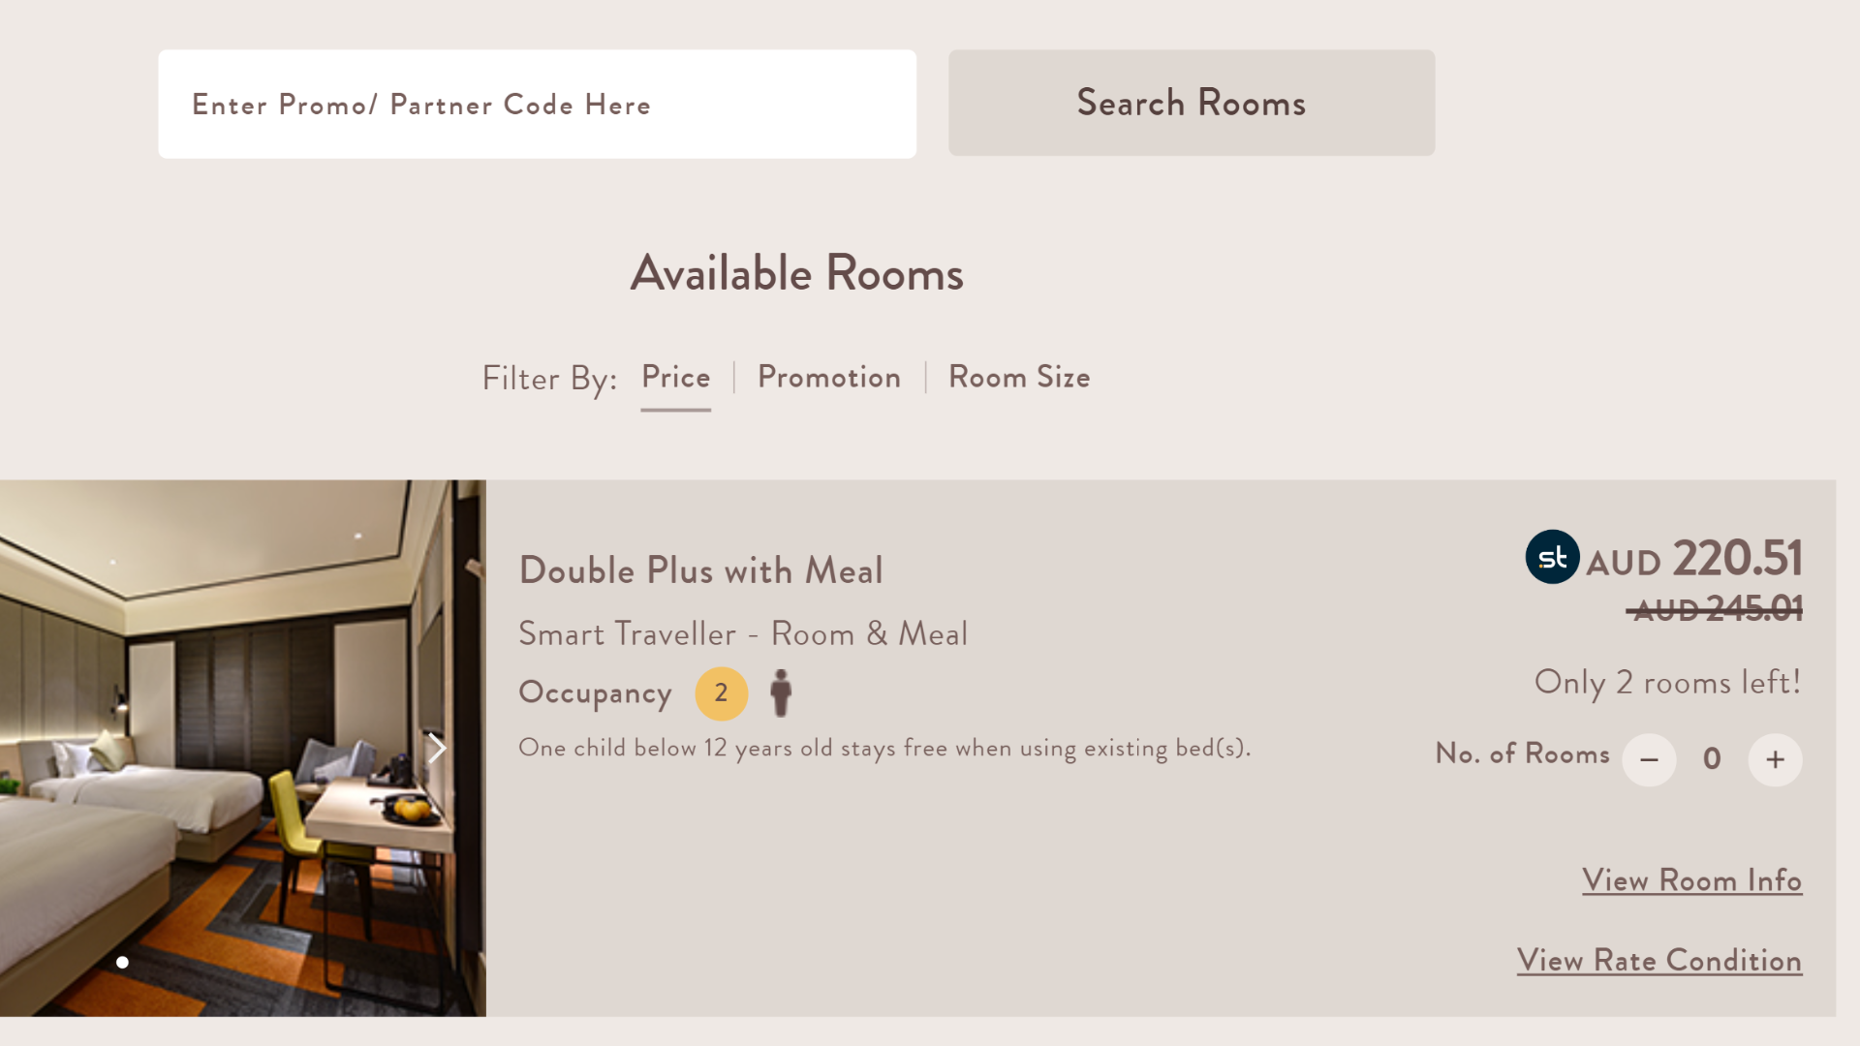Image resolution: width=1860 pixels, height=1046 pixels.
Task: Toggle the Room Size filter option
Action: click(1018, 376)
